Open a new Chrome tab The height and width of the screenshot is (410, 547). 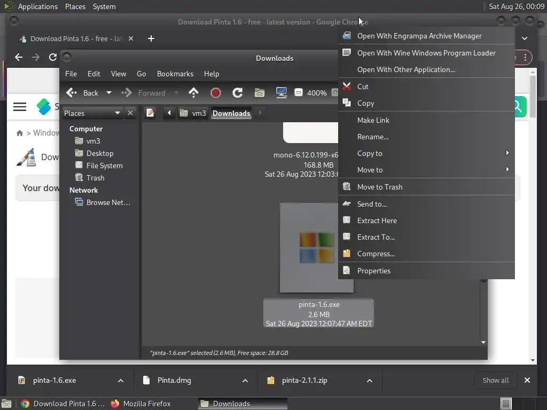151,38
